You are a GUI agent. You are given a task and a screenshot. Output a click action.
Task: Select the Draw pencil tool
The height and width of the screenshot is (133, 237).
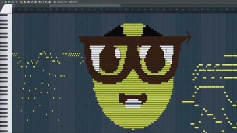point(21,2)
